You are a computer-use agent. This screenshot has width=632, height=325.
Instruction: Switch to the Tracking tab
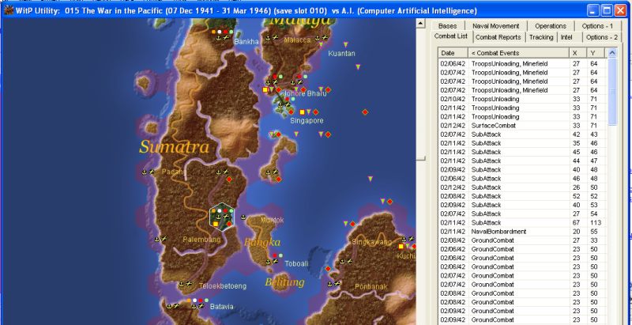tap(541, 37)
